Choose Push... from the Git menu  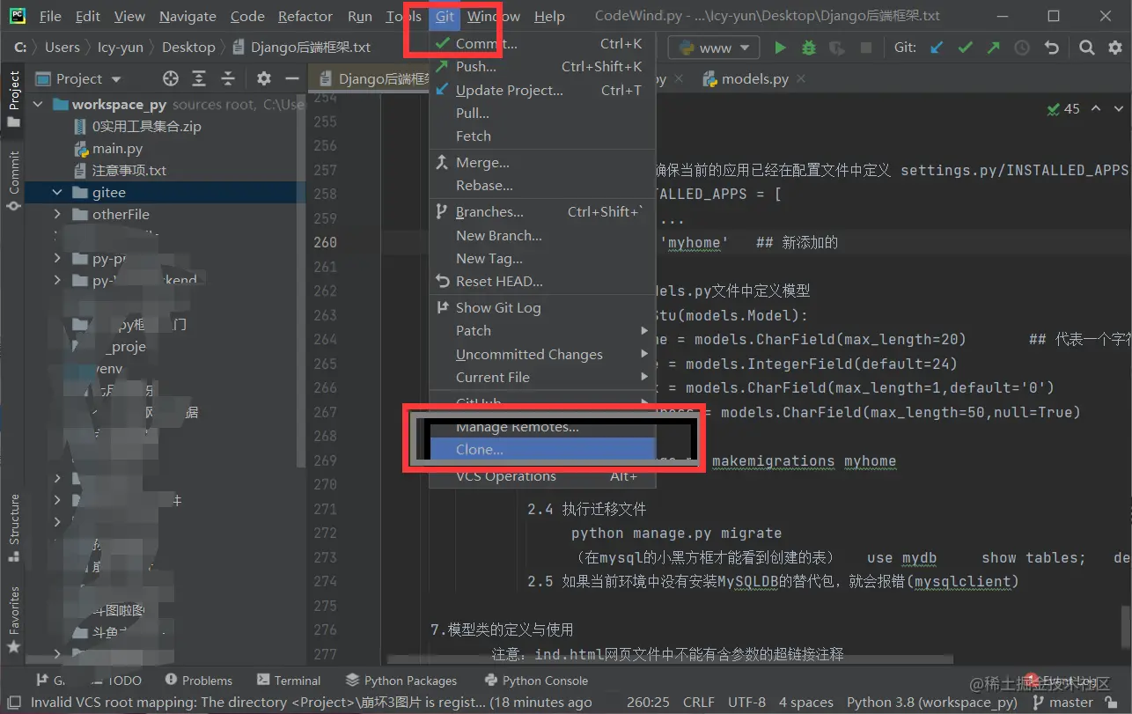coord(542,66)
